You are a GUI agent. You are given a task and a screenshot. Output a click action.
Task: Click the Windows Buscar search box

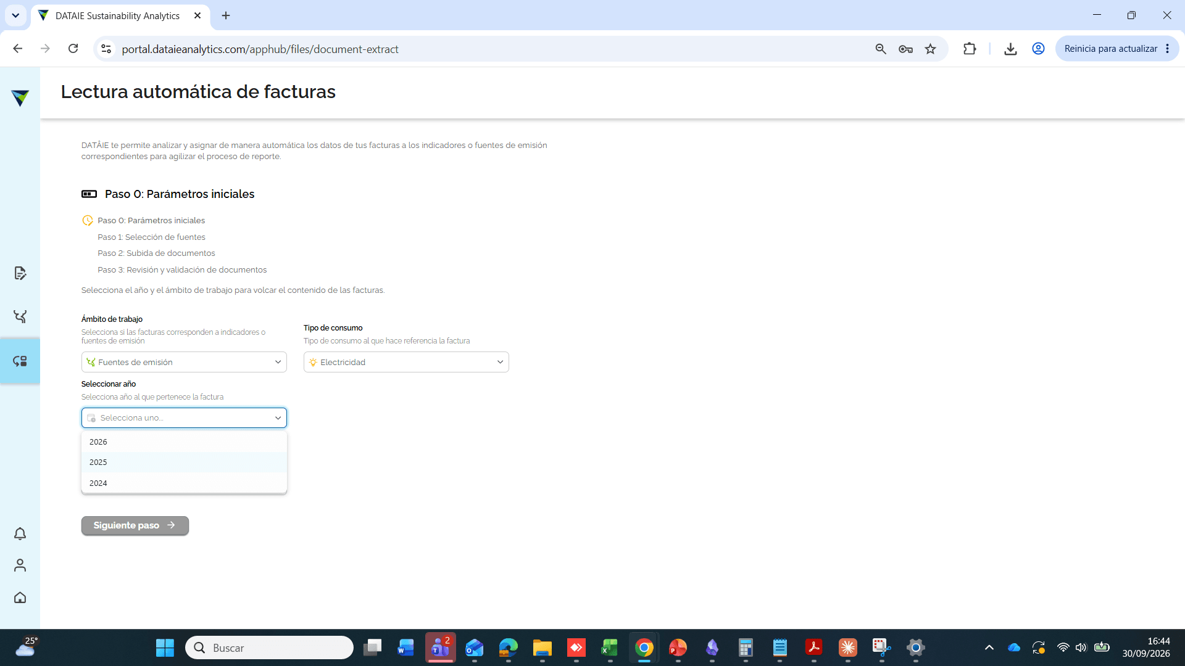pyautogui.click(x=269, y=647)
